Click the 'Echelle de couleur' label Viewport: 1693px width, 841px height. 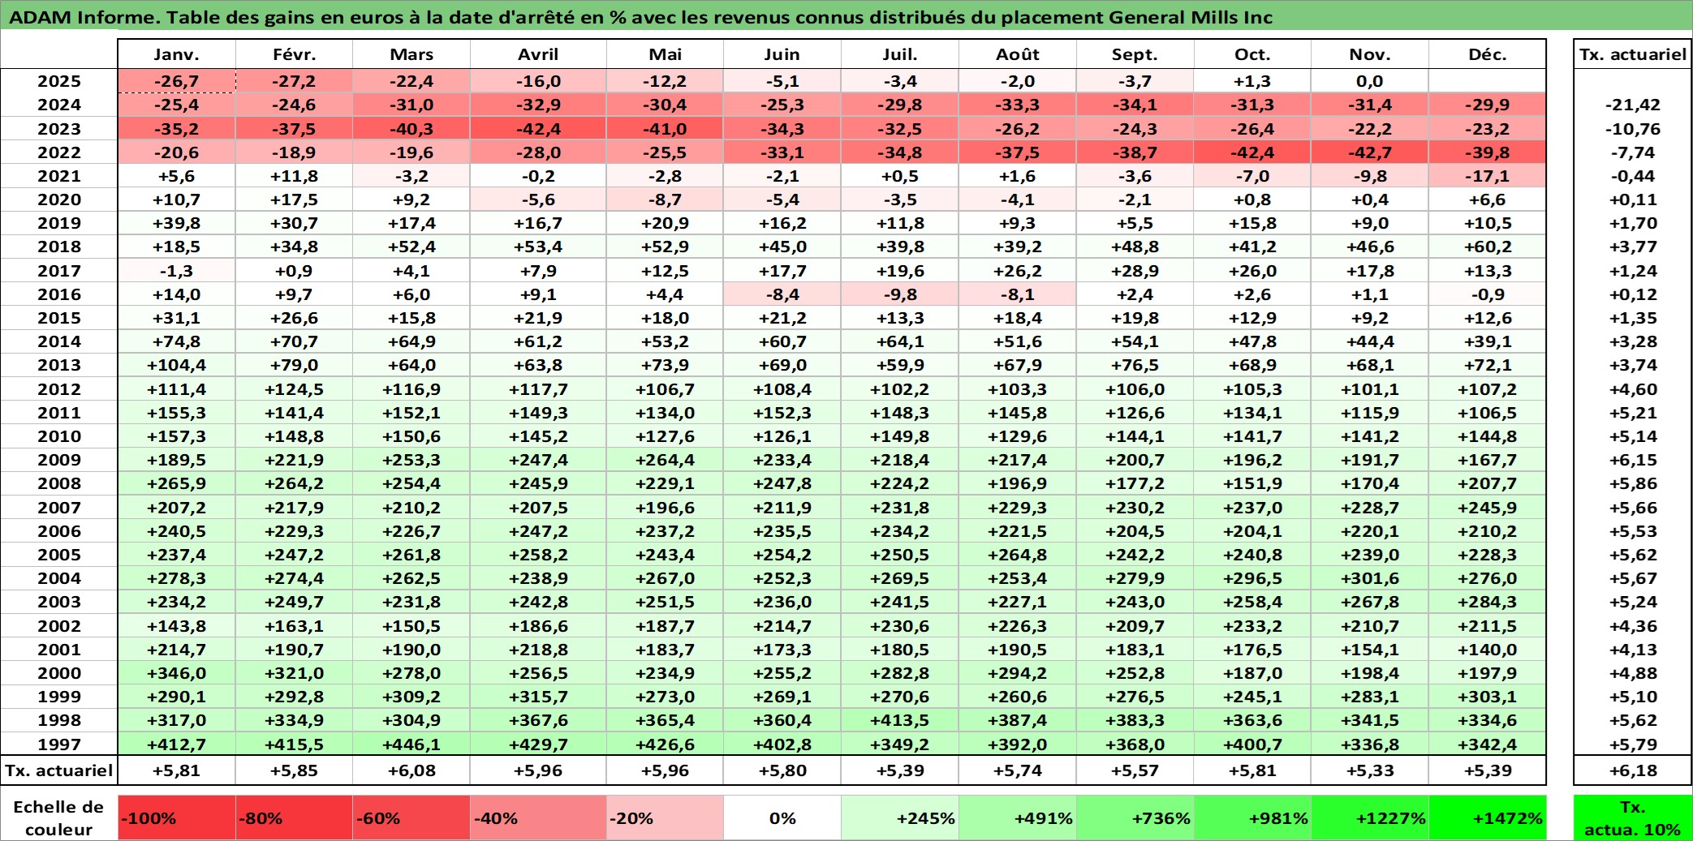[x=58, y=817]
